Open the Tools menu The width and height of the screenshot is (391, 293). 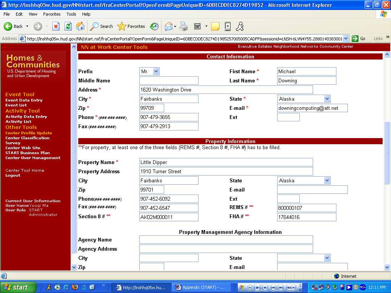point(71,14)
